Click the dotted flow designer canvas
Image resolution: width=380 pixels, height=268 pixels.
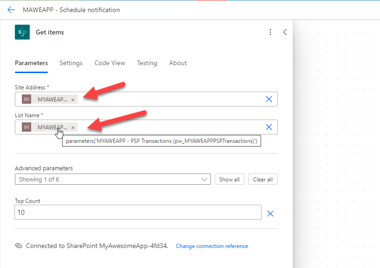tap(337, 143)
